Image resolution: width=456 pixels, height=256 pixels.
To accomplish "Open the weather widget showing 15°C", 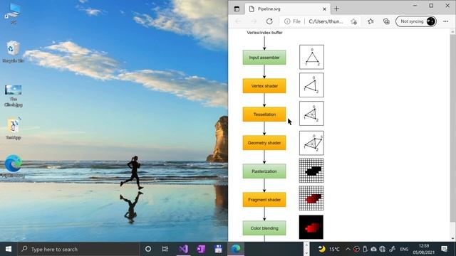I will point(328,249).
